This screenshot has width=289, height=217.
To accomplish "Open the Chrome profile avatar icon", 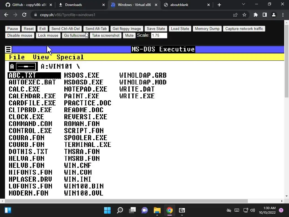I will 274,15.
